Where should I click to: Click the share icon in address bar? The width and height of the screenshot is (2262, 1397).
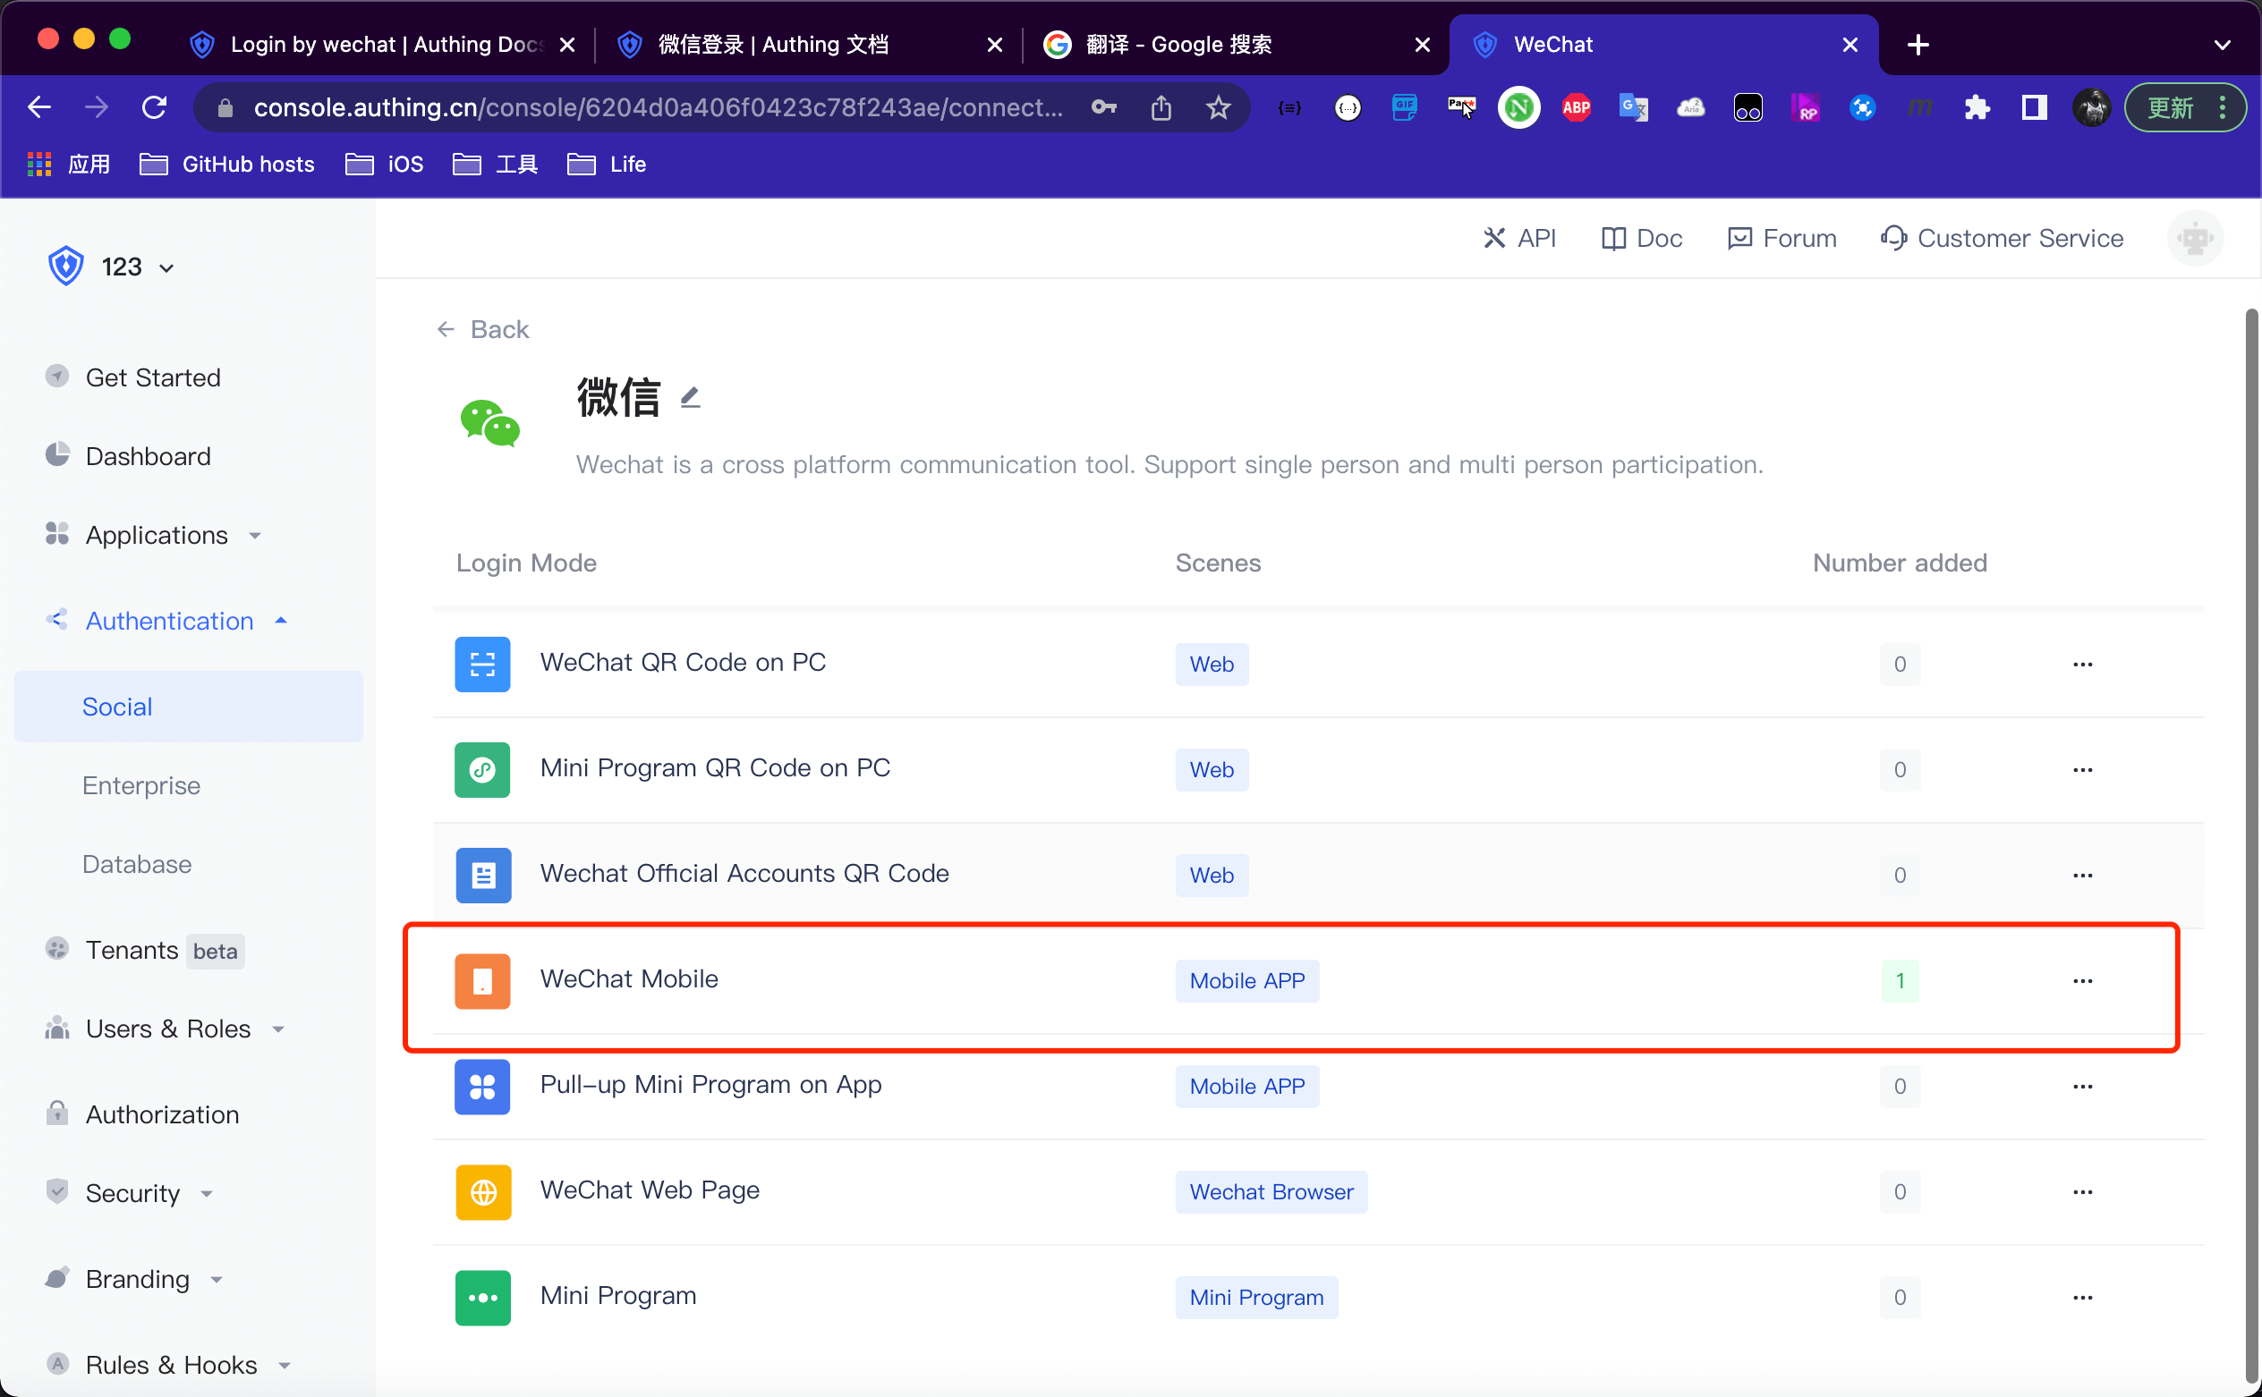tap(1161, 108)
